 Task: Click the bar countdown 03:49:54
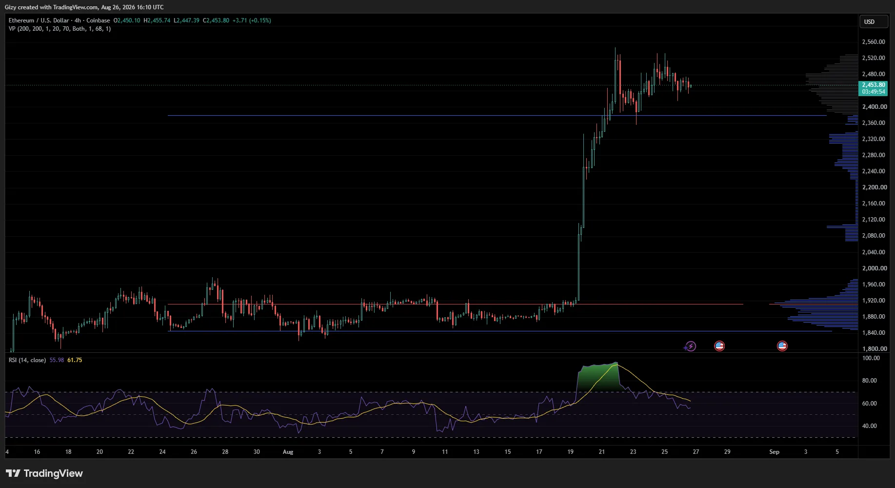point(873,92)
